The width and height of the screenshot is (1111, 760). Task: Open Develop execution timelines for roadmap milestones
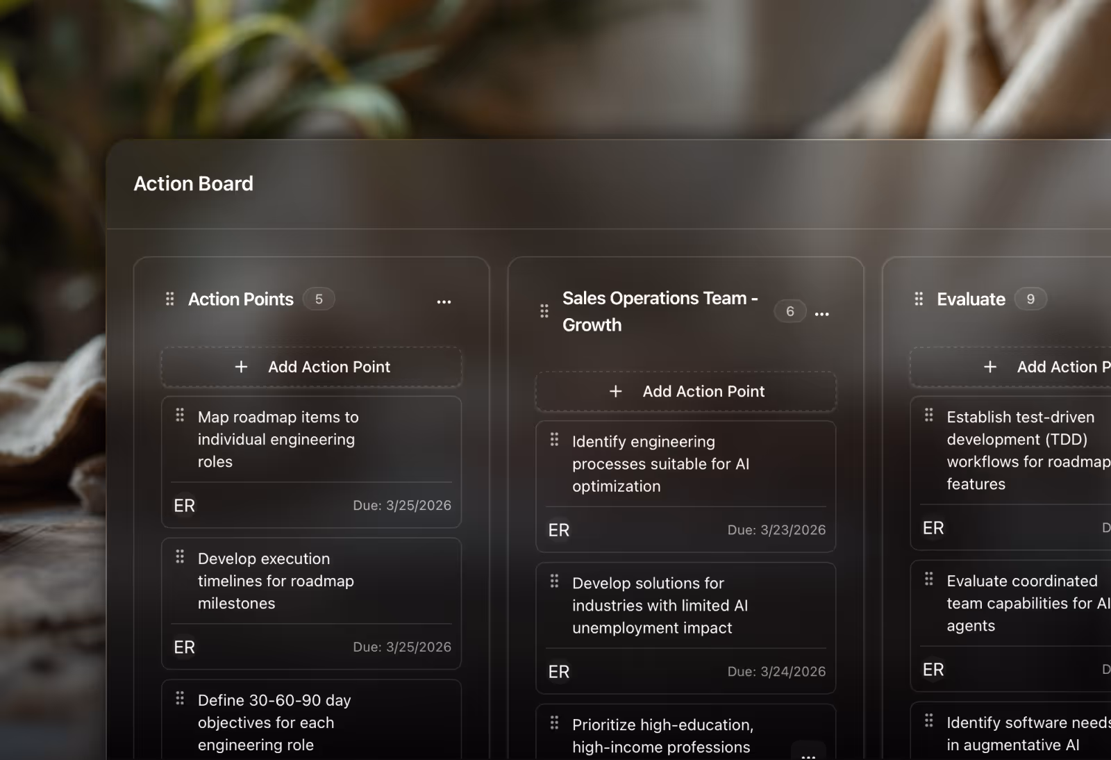tap(276, 581)
